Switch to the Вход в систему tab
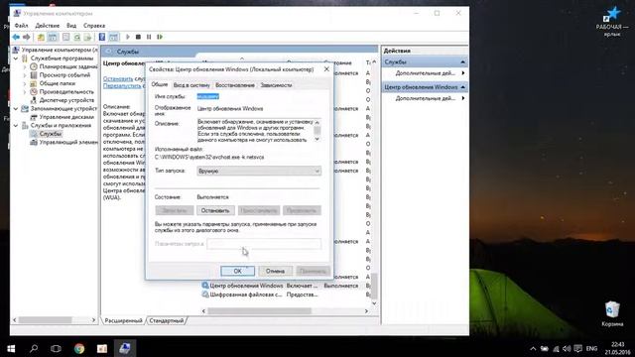The width and height of the screenshot is (635, 357). (x=191, y=85)
